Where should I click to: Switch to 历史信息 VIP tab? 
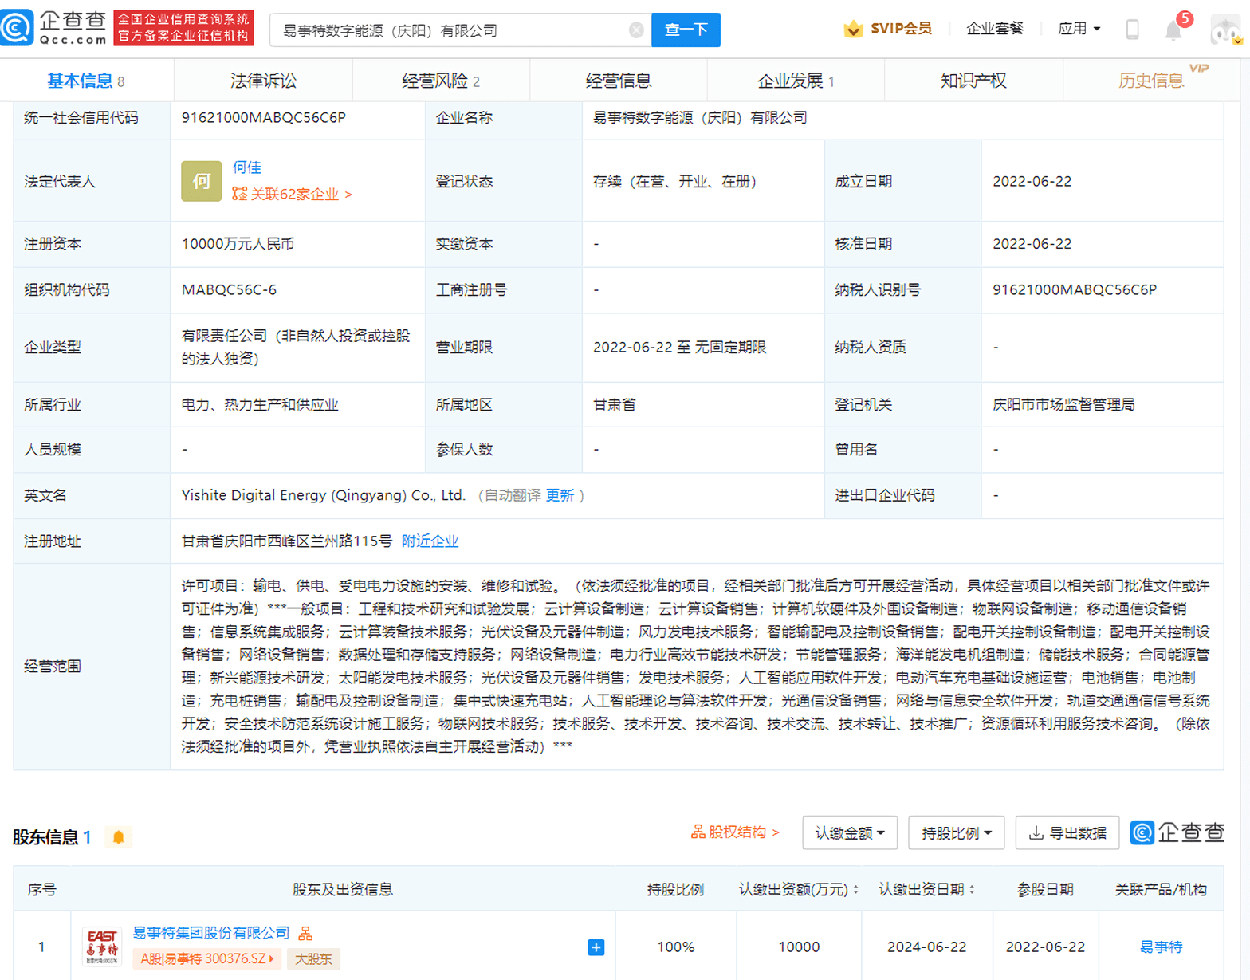[1151, 81]
